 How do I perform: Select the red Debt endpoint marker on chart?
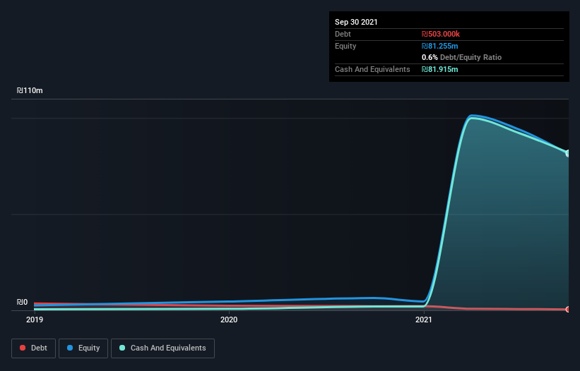(x=568, y=310)
